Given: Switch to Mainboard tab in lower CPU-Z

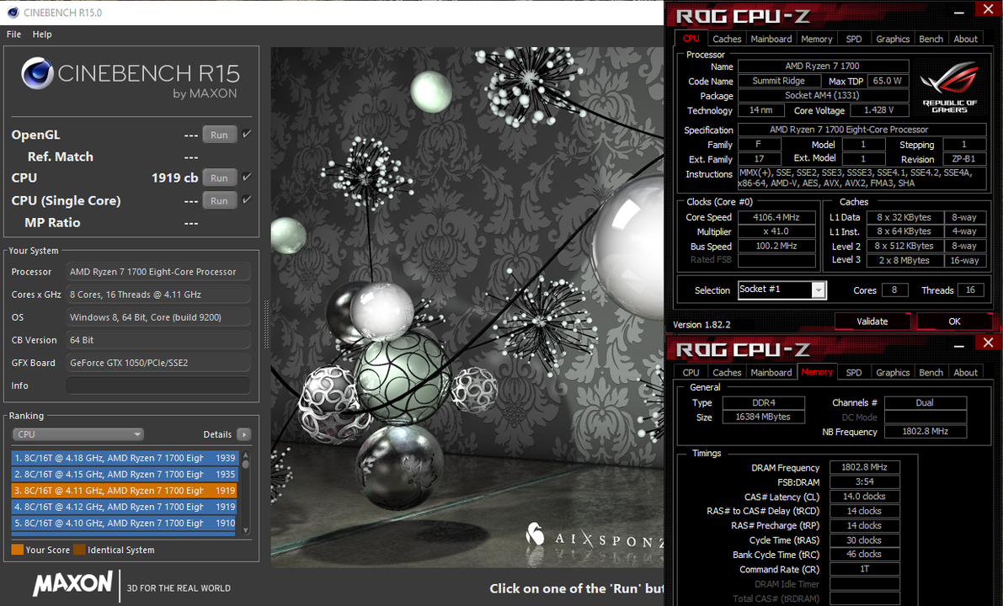Looking at the screenshot, I should (x=771, y=373).
